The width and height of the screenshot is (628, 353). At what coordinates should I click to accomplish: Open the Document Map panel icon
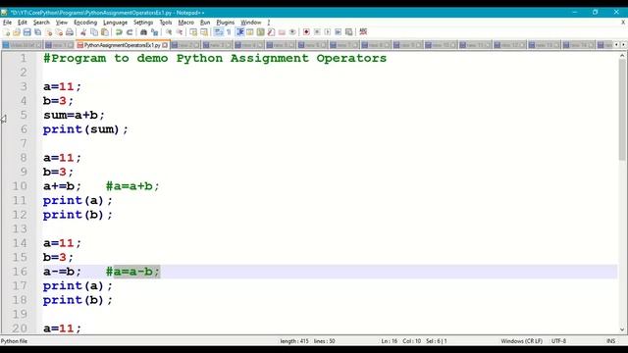[260, 32]
